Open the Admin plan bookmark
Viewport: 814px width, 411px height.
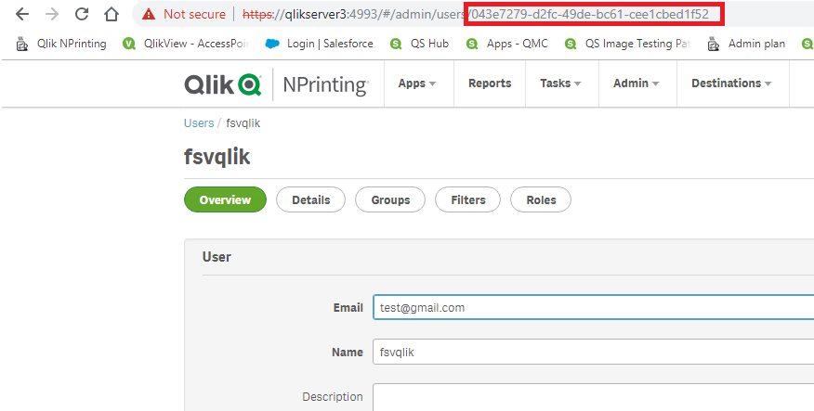click(746, 44)
